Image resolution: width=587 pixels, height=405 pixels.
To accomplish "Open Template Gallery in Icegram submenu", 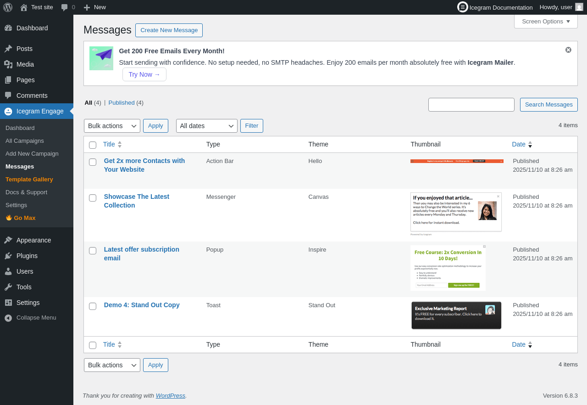I will [29, 179].
